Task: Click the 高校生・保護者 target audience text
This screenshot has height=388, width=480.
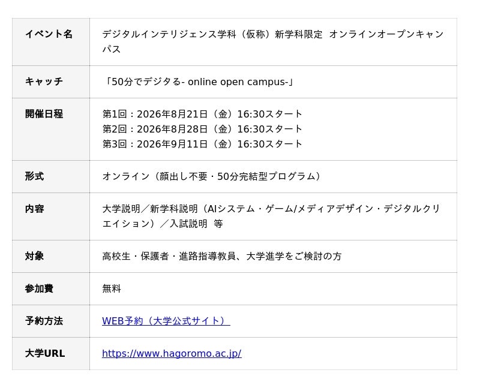Action: pos(221,256)
